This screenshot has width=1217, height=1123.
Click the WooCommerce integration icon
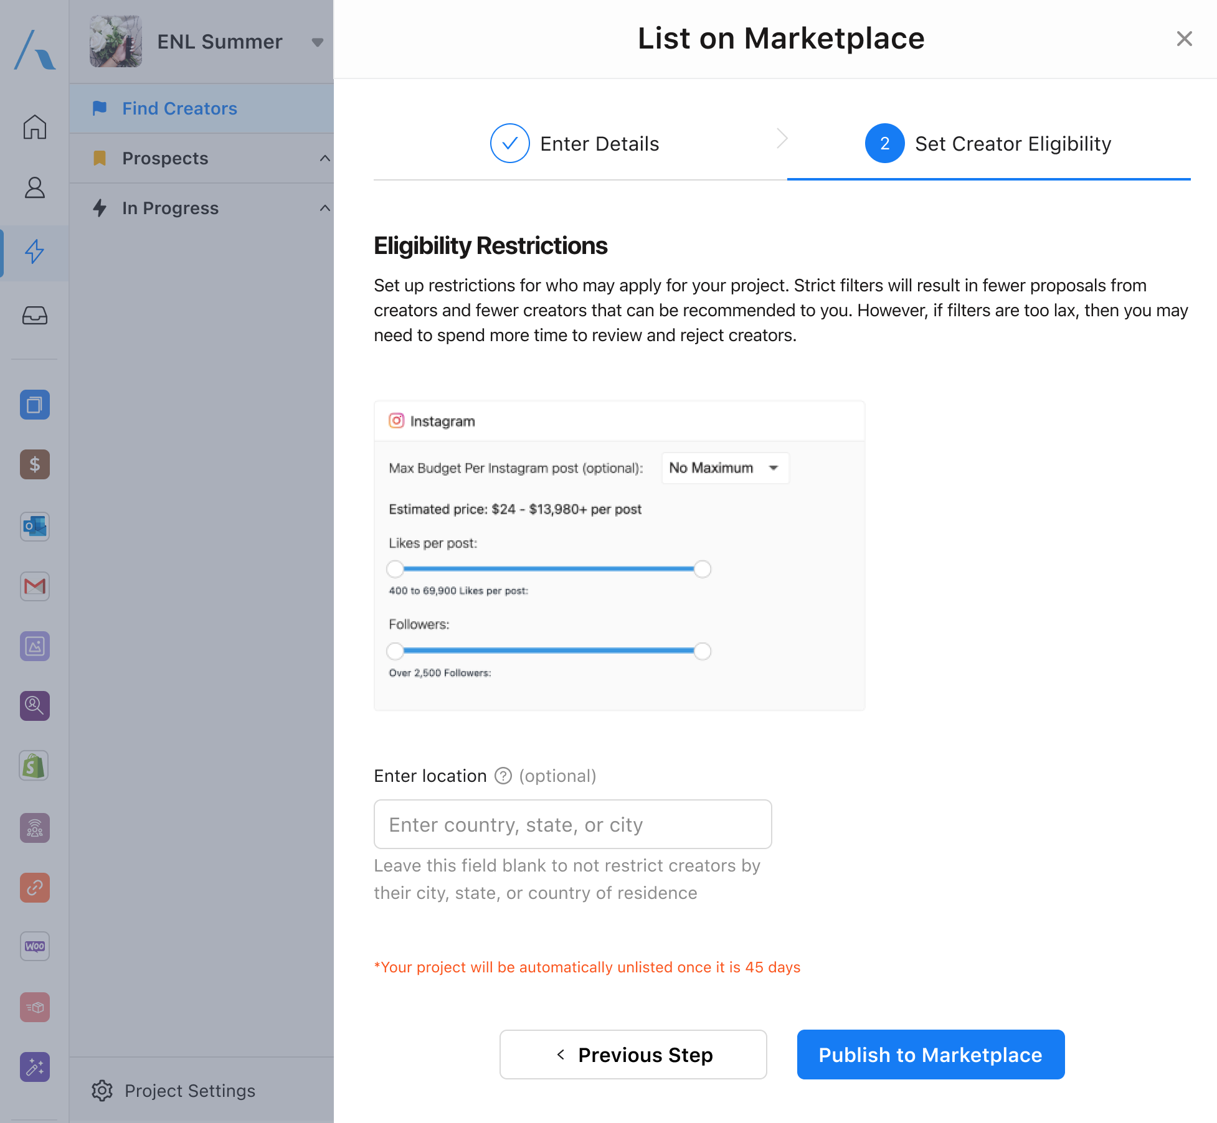click(35, 946)
